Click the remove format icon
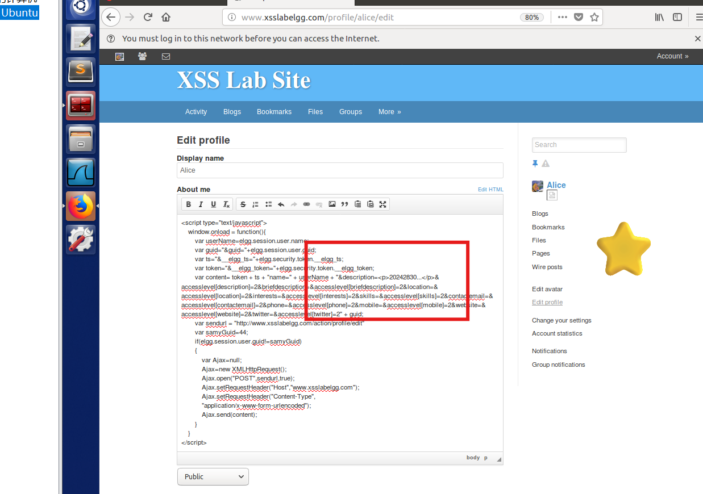 point(226,204)
